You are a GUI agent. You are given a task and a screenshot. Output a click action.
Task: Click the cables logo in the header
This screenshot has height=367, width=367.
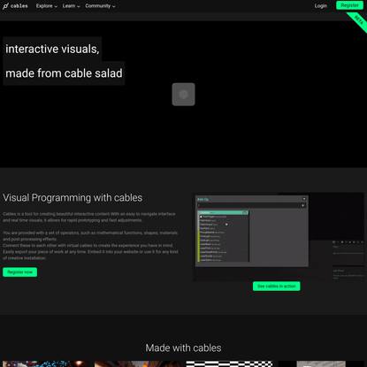click(x=15, y=6)
